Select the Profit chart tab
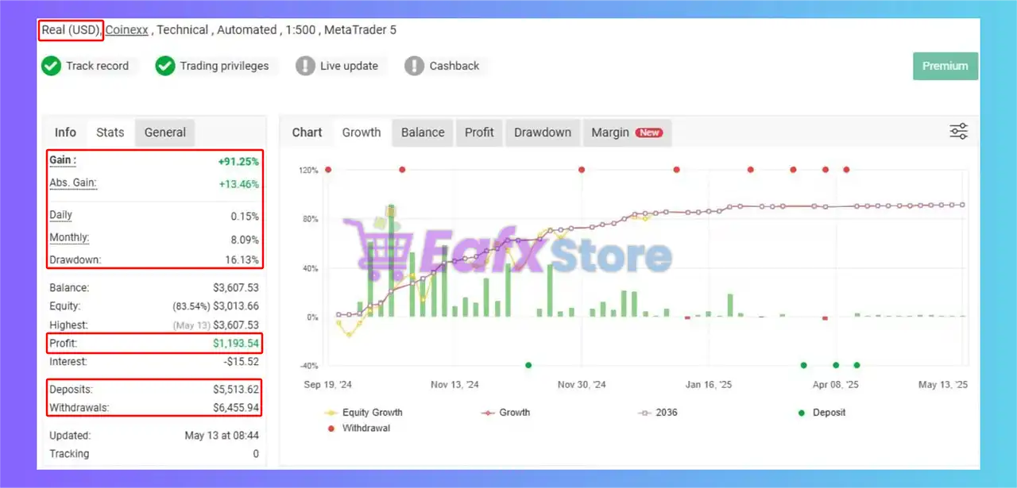The image size is (1017, 488). coord(479,133)
